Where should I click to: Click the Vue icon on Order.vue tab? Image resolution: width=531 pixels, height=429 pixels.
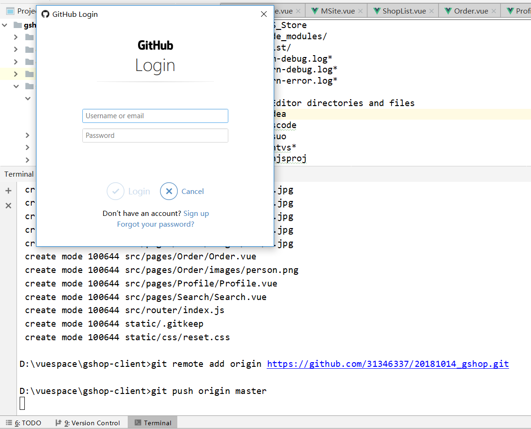click(x=448, y=11)
